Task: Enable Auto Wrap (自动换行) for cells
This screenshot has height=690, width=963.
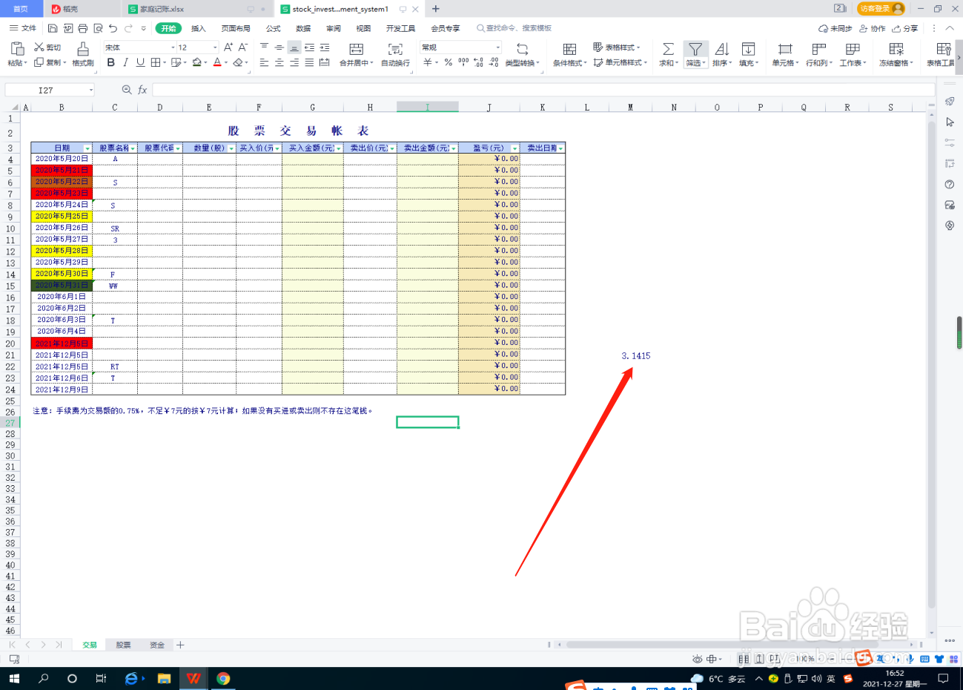Action: point(395,49)
